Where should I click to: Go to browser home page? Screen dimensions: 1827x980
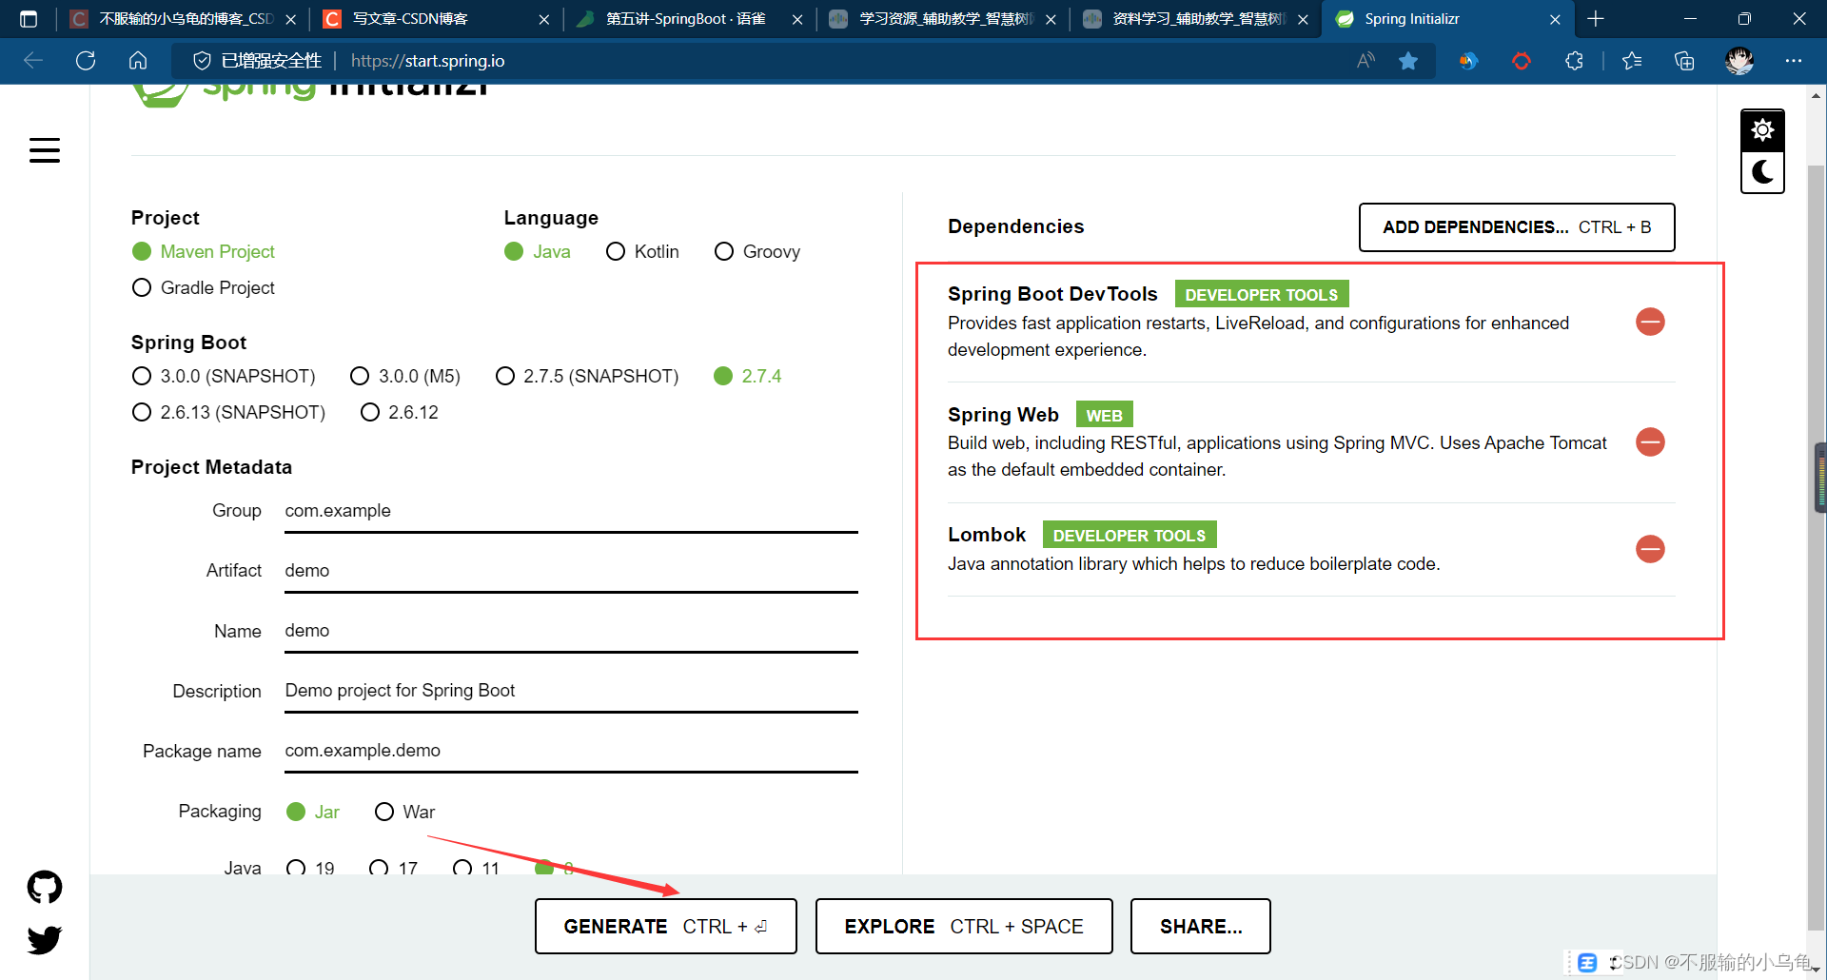[138, 61]
